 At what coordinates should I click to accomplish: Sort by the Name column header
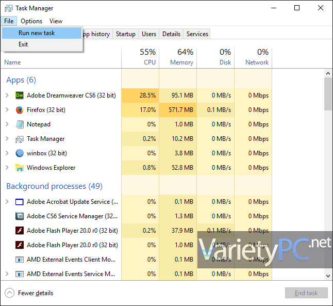pos(12,62)
